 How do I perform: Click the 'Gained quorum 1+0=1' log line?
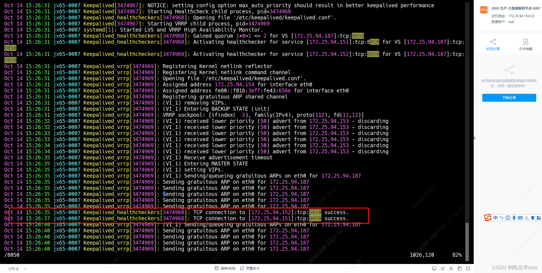point(184,36)
